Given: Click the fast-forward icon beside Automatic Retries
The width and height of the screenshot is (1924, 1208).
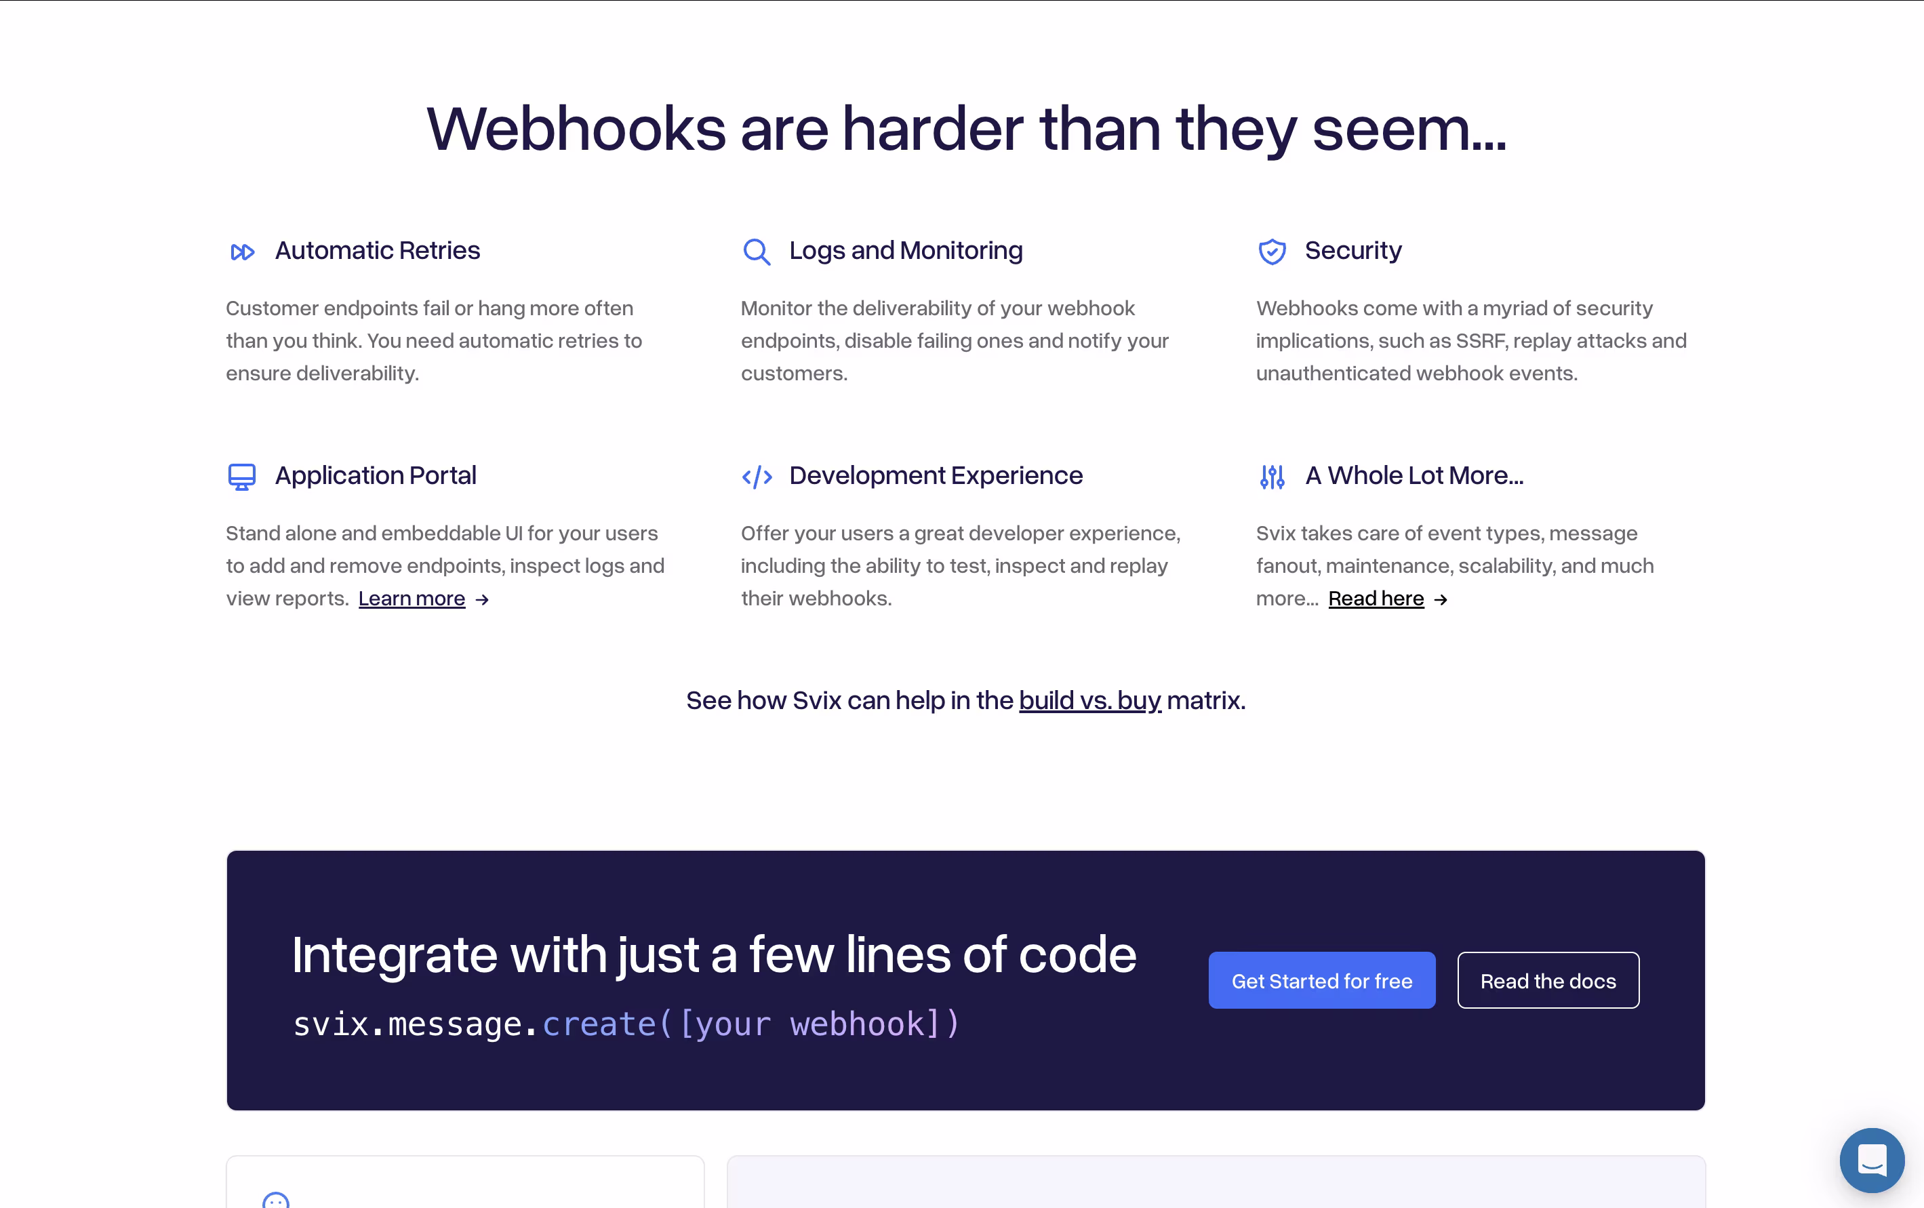Looking at the screenshot, I should 242,252.
